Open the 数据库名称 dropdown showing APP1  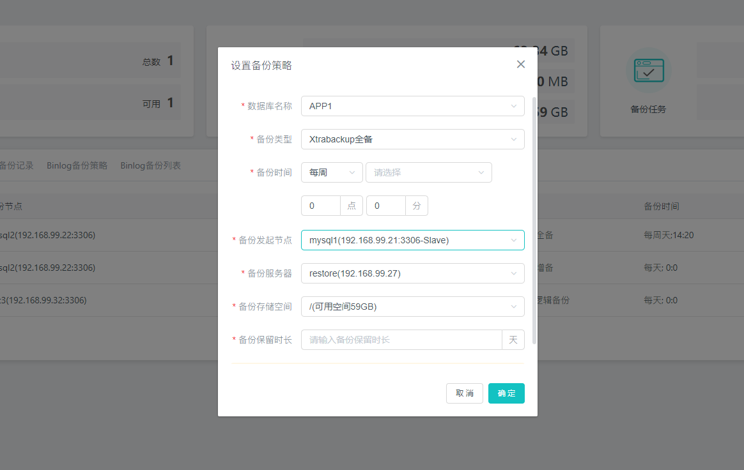point(412,106)
